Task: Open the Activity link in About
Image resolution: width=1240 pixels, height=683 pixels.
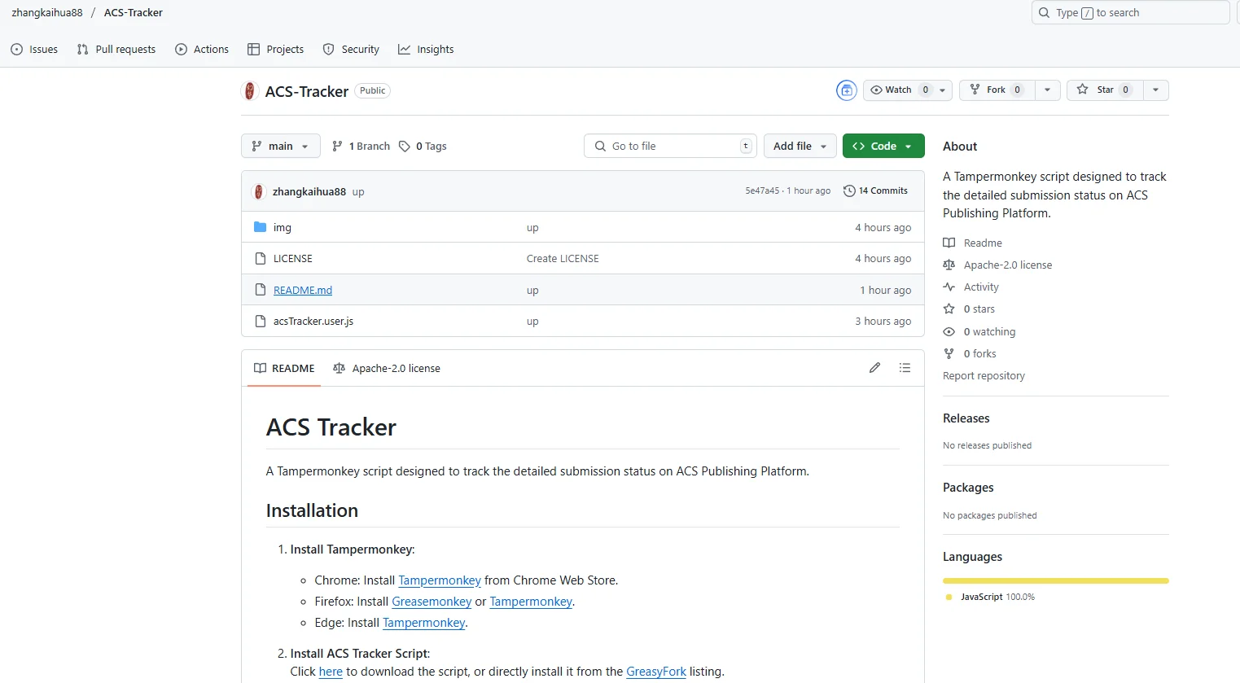Action: (971, 287)
